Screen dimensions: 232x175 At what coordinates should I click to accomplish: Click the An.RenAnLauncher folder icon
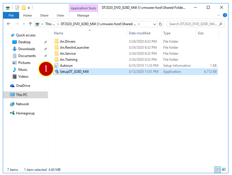56,47
